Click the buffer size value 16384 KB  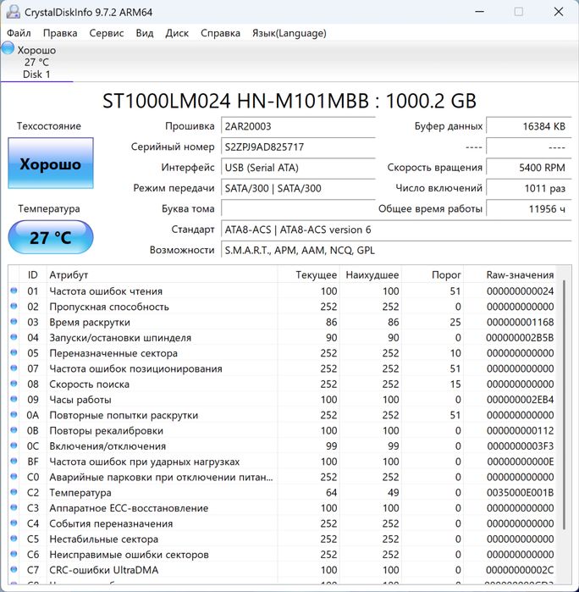(x=529, y=126)
